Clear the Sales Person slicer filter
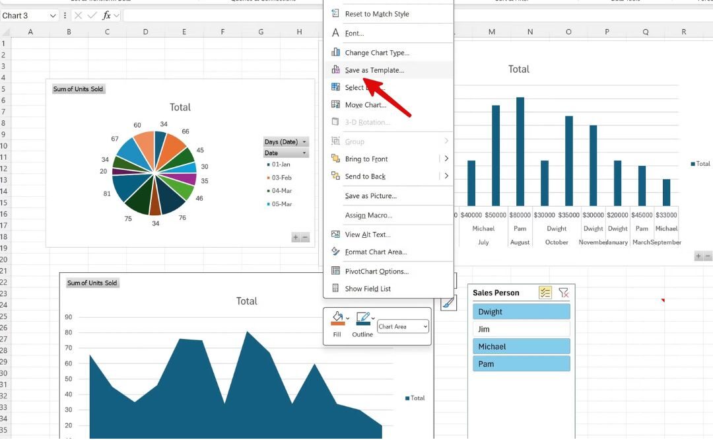This screenshot has height=440, width=713. [563, 293]
